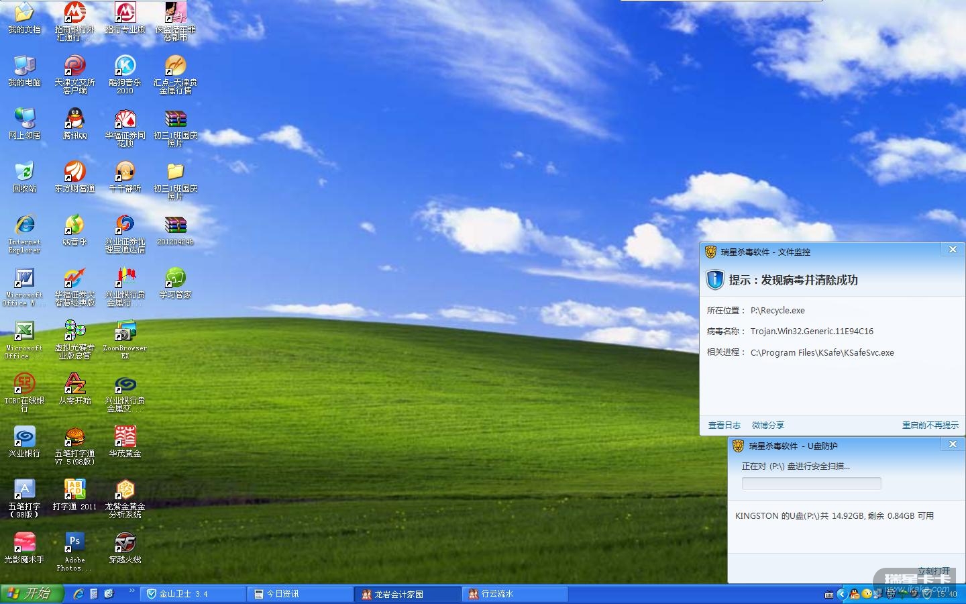
Task: Click the KINGSTON U盘 capacity text
Action: [x=835, y=516]
